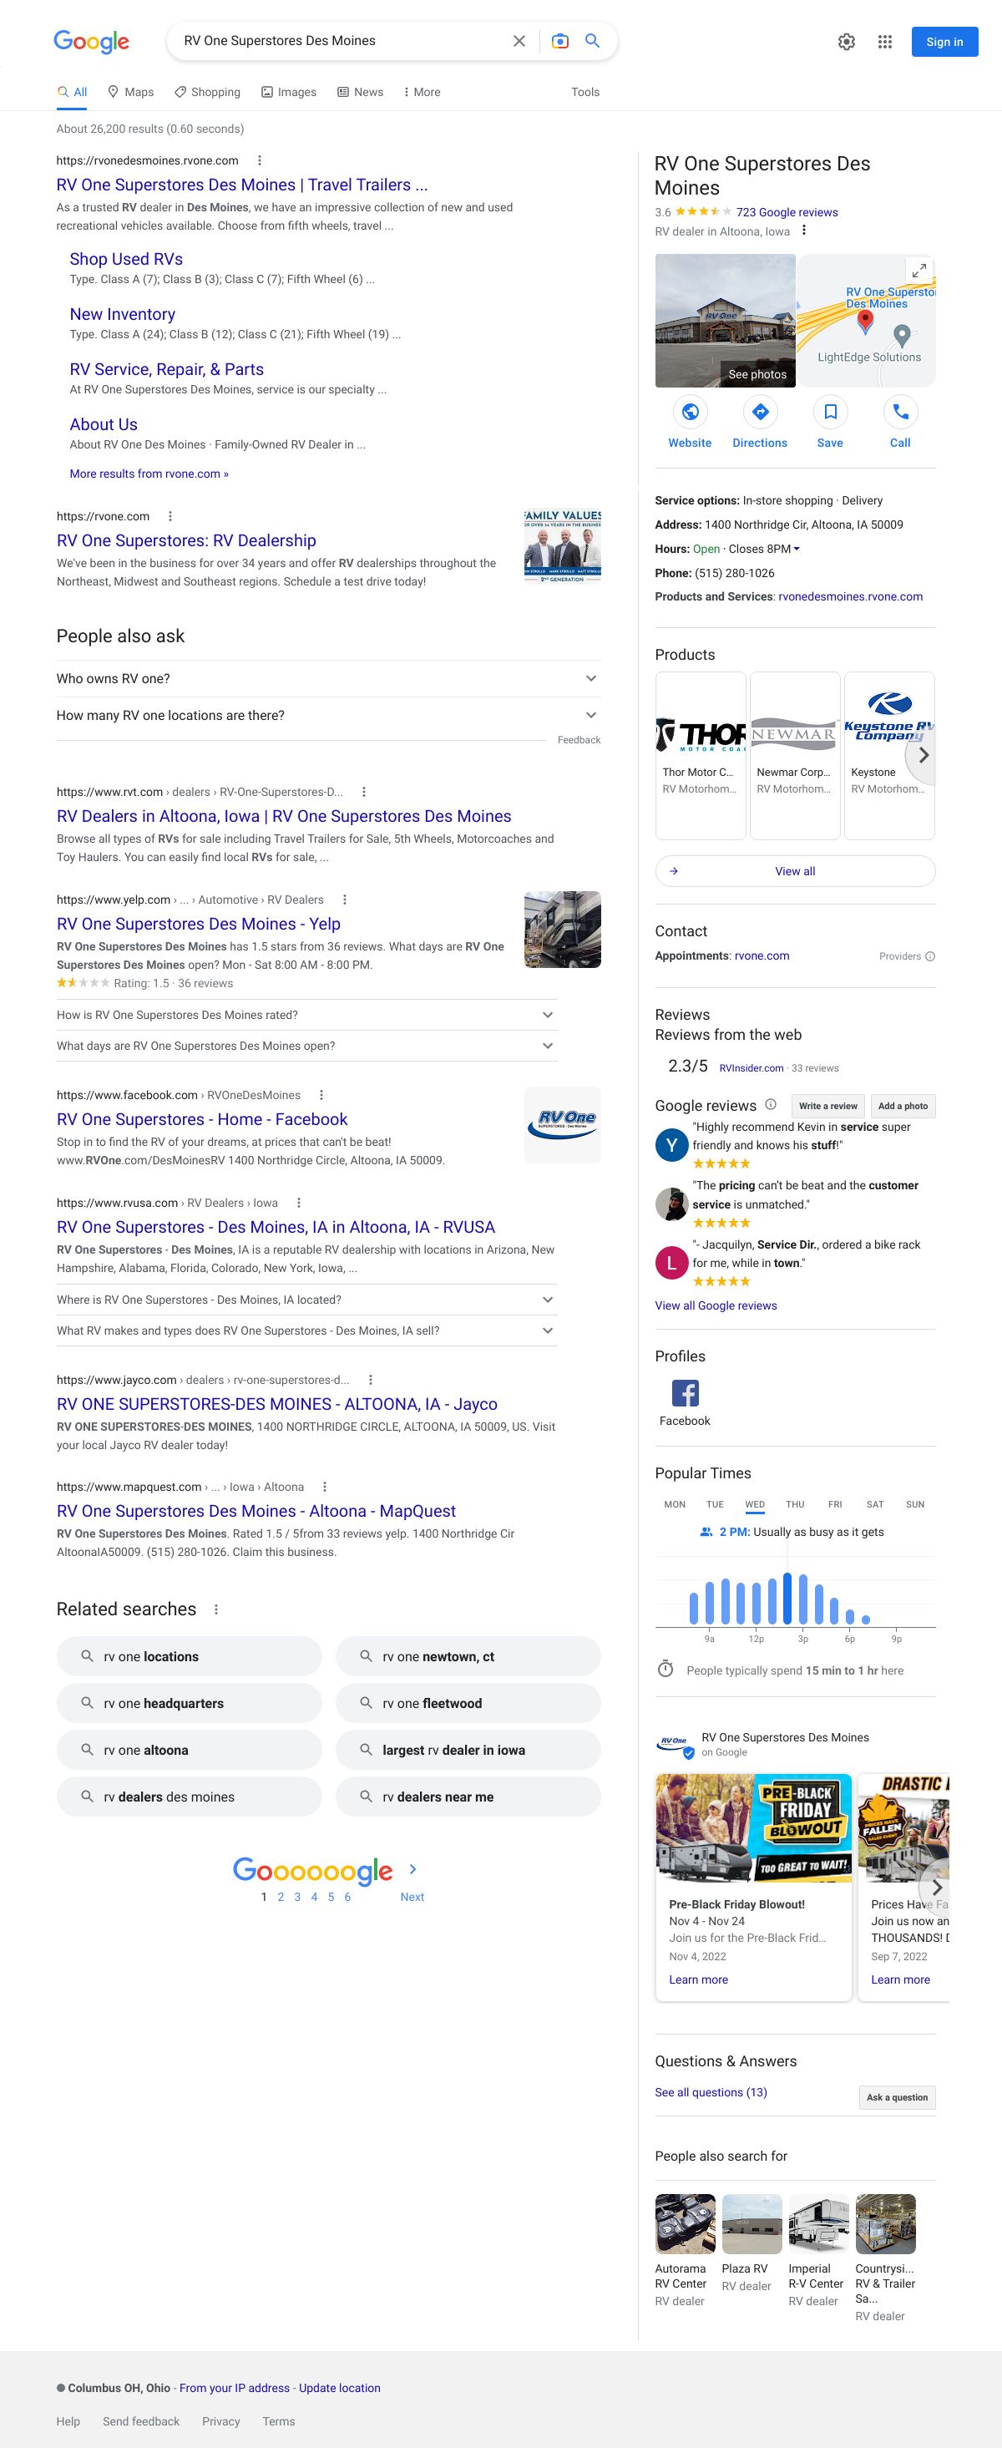1002x2448 pixels.
Task: Open the Google apps grid
Action: tap(884, 42)
